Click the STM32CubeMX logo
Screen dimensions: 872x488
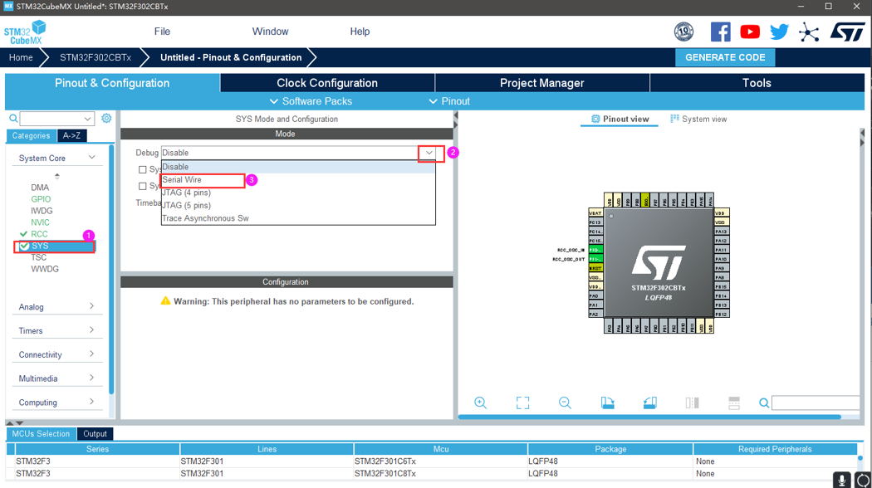coord(25,32)
